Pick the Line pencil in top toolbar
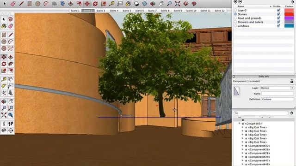The height and width of the screenshot is (166, 296). (x=21, y=4)
